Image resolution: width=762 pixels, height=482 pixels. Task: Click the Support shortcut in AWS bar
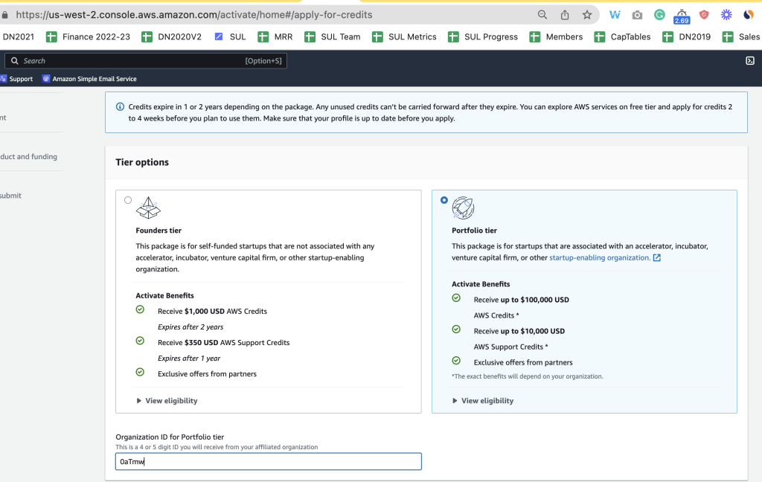click(16, 79)
